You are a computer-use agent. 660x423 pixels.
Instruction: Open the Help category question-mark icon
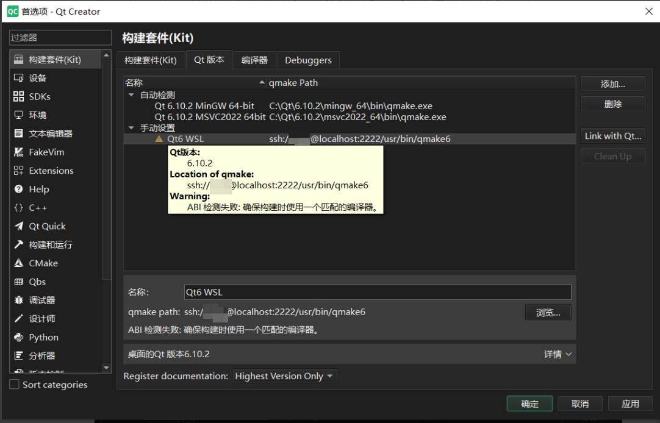(18, 189)
